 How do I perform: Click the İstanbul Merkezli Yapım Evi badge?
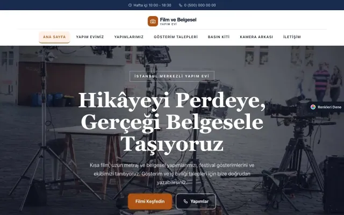pyautogui.click(x=172, y=76)
